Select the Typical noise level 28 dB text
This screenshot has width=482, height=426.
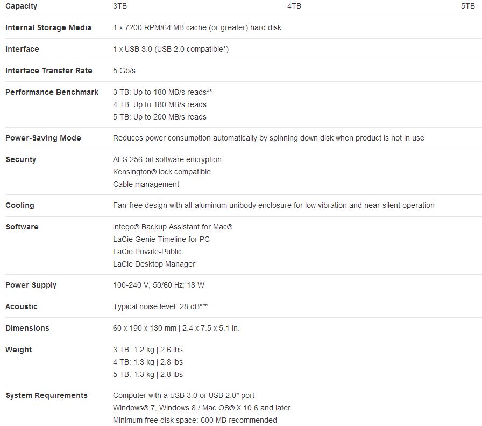pos(160,306)
